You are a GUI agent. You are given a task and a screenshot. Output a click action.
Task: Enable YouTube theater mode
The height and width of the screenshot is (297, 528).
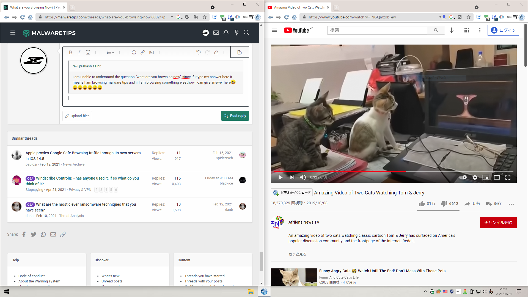point(497,177)
